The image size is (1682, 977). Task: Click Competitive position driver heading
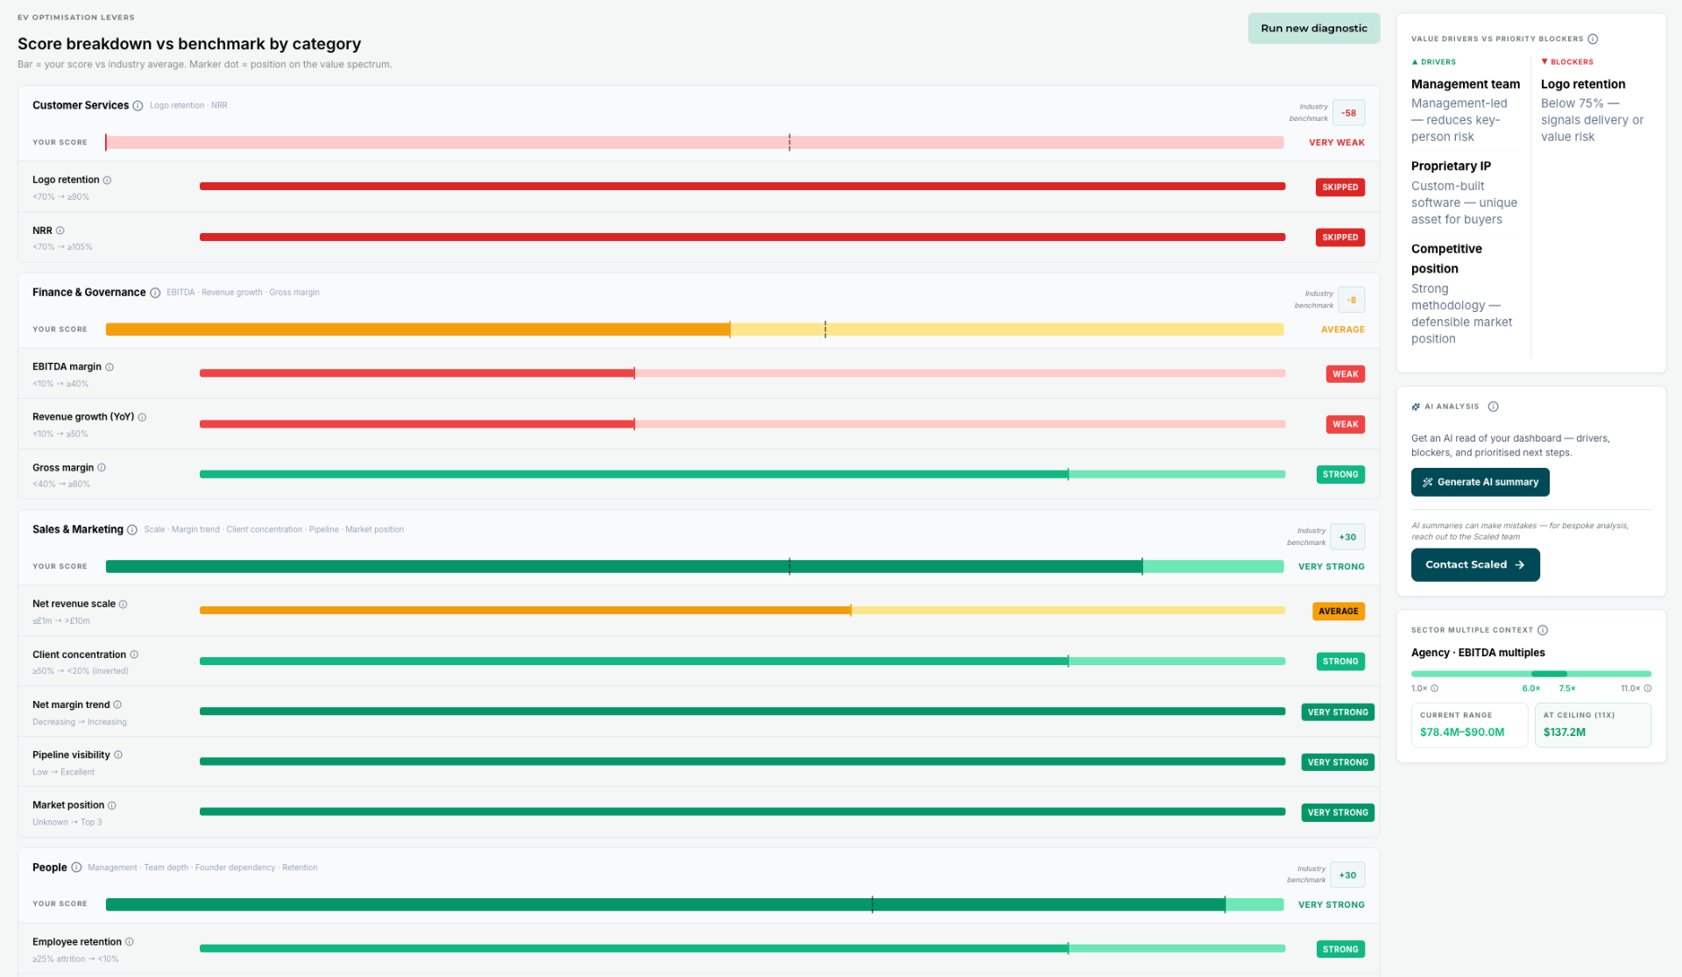click(x=1446, y=258)
